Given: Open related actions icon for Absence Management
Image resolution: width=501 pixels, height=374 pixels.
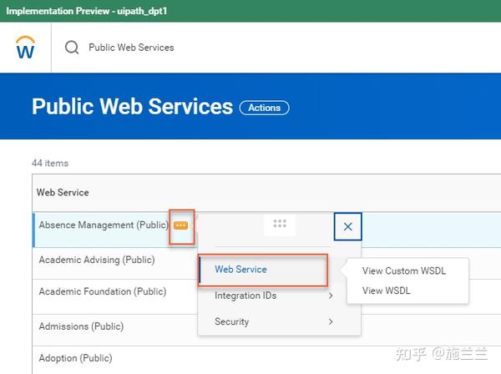Looking at the screenshot, I should click(x=180, y=225).
